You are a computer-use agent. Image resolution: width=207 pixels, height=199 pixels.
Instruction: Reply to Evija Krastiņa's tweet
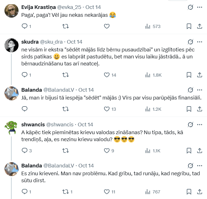[25, 26]
